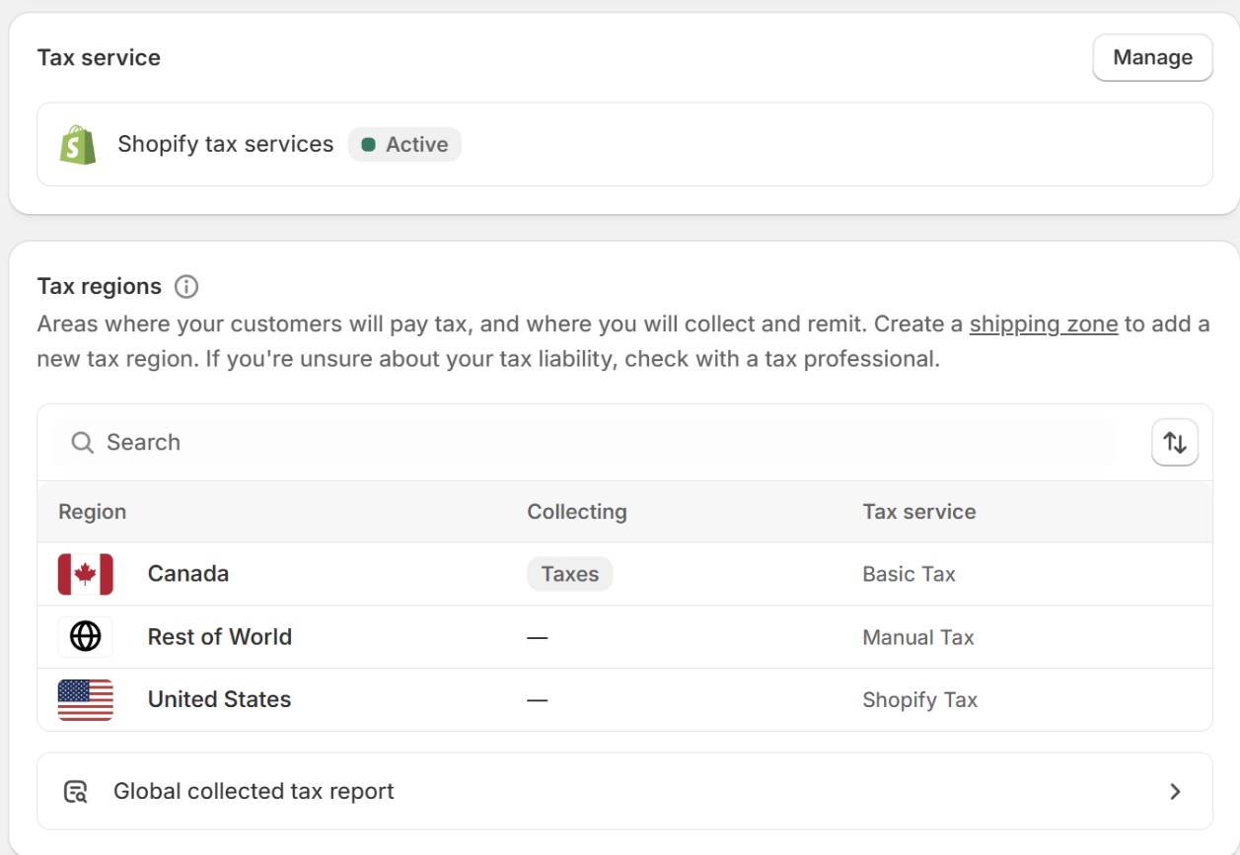Click the Shopify Tax cell
The height and width of the screenshot is (855, 1240).
919,700
